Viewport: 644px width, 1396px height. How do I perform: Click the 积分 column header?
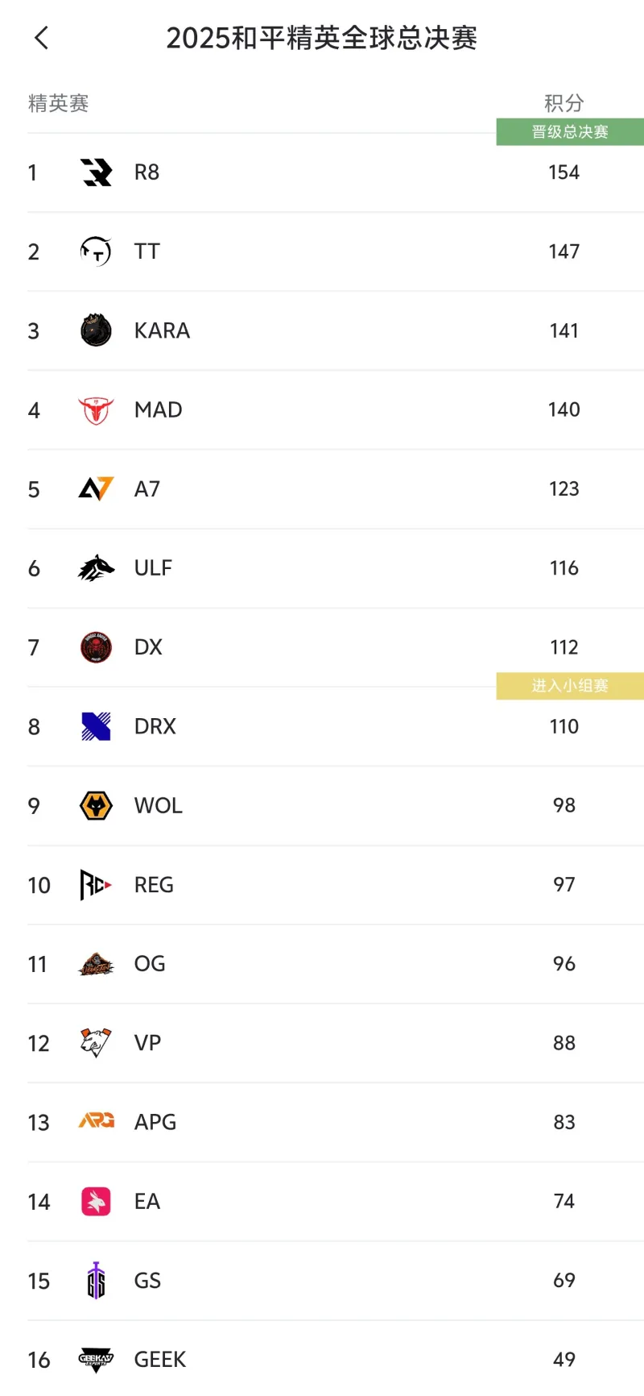[563, 103]
